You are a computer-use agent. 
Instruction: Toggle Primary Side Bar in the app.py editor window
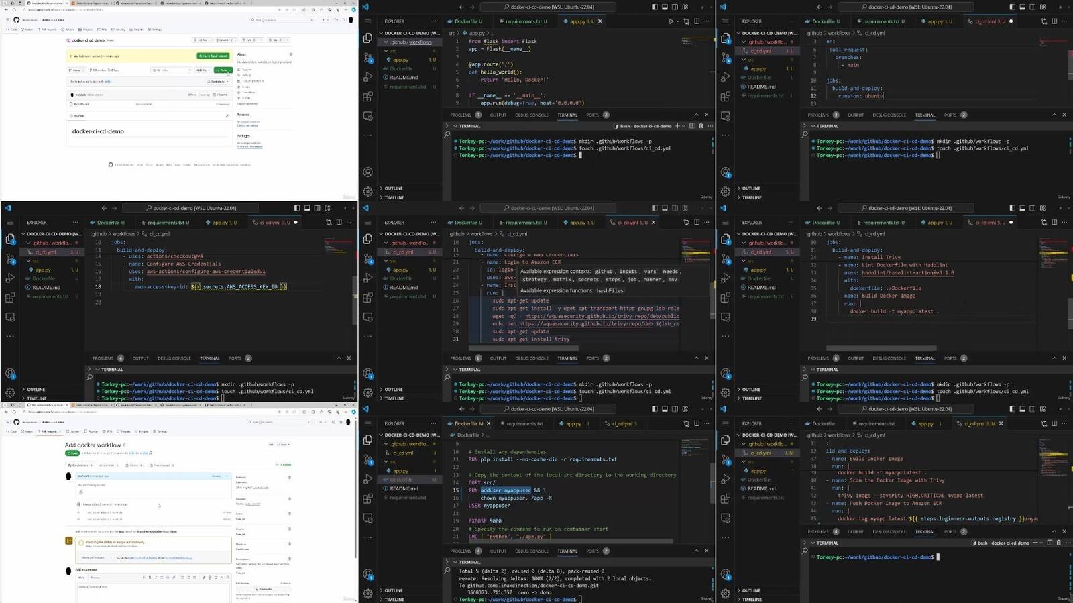pos(655,7)
